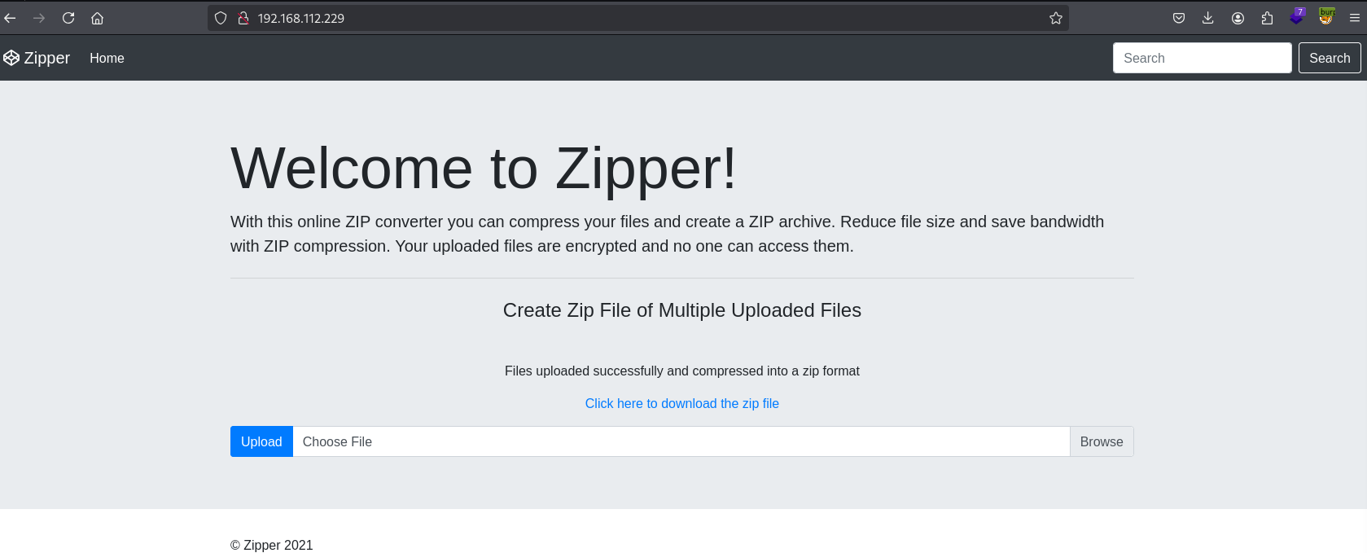Click the browser back arrow
1367x553 pixels.
tap(10, 18)
